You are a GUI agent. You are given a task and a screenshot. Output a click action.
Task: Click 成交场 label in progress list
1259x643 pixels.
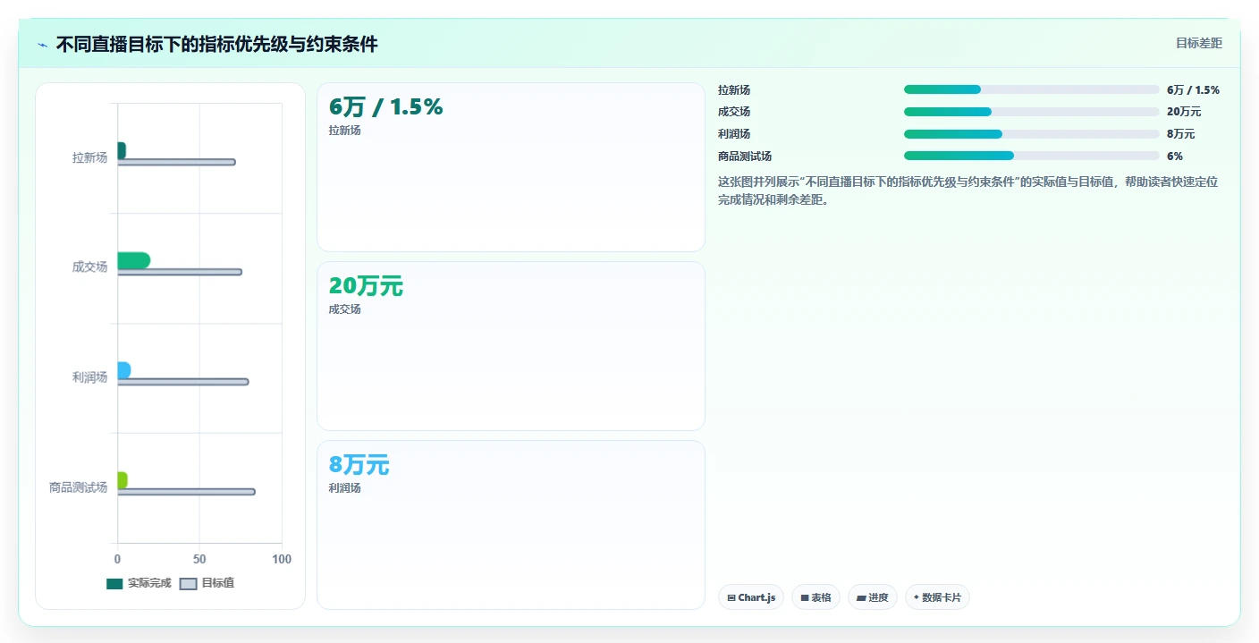tap(734, 112)
